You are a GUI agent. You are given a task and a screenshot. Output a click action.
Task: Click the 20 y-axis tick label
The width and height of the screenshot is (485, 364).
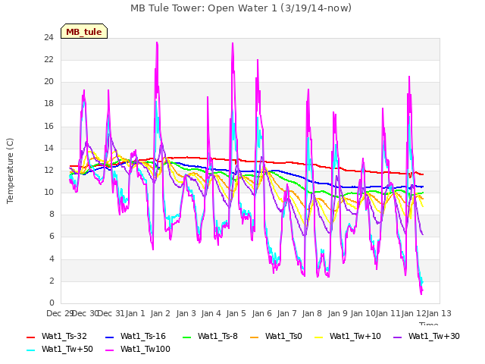(49, 82)
